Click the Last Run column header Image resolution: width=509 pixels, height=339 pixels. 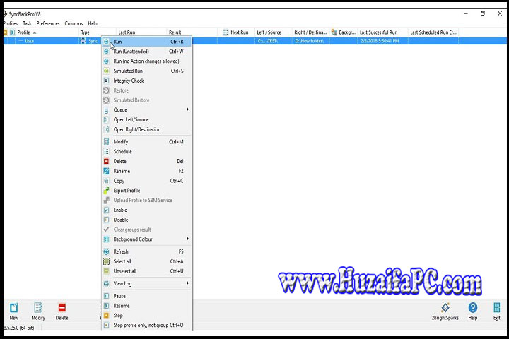click(141, 32)
